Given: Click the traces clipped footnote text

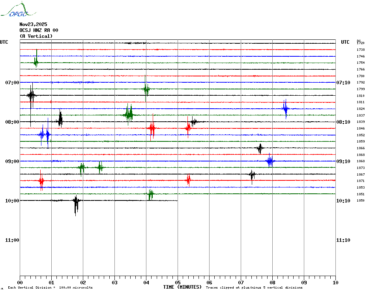Looking at the screenshot, I should (254, 288).
